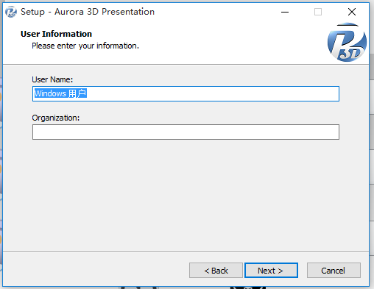Screen dimensions: 374x289
Task: Focus the User Name text field
Action: [x=186, y=93]
